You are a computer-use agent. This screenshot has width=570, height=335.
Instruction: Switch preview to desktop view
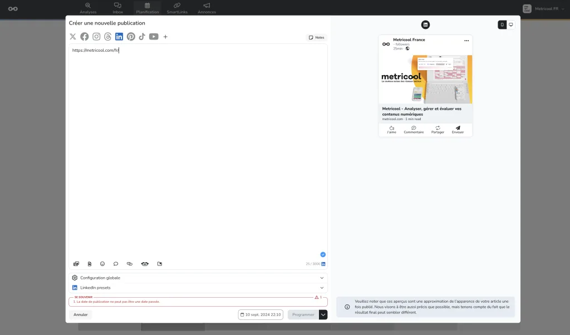coord(511,24)
